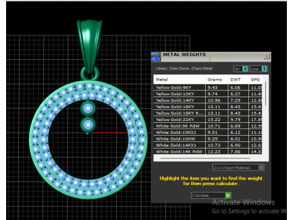Click the 15.22 grams value
Viewport: 293px width, 220px height.
pyautogui.click(x=214, y=120)
